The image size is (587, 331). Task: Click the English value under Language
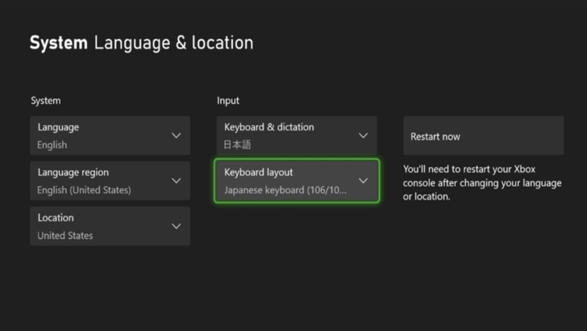pyautogui.click(x=52, y=145)
